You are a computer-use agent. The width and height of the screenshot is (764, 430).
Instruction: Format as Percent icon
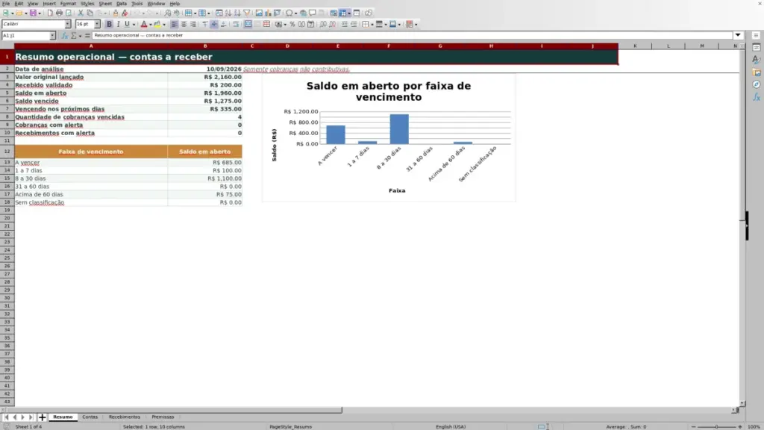(292, 24)
